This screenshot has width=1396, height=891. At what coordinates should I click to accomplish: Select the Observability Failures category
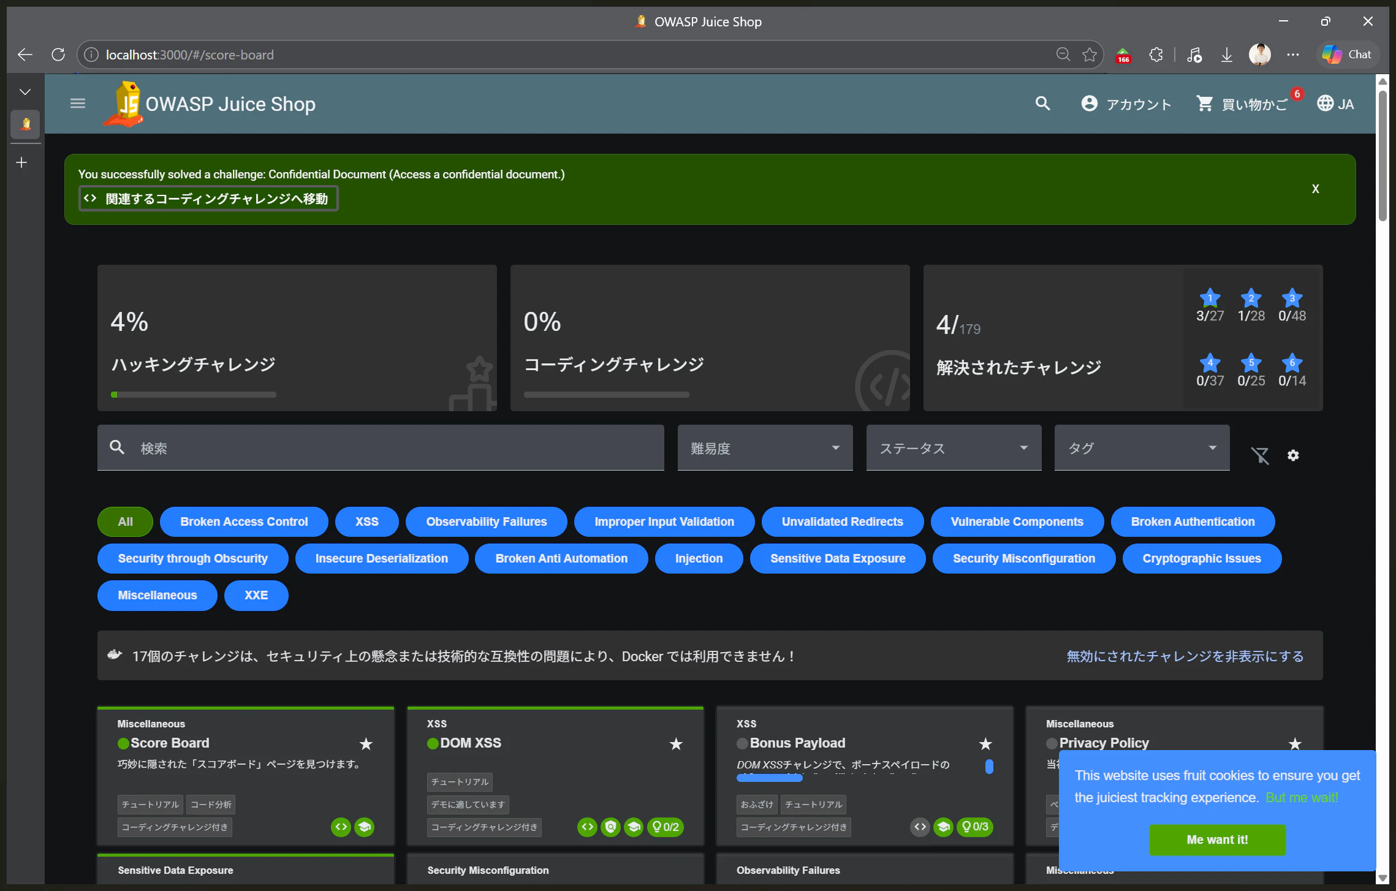tap(487, 521)
